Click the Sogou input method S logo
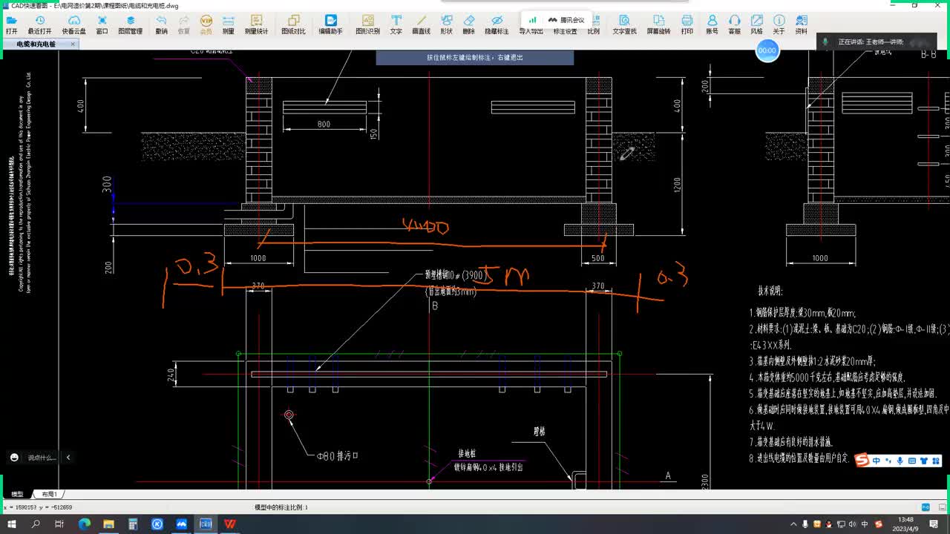This screenshot has height=534, width=950. 862,461
